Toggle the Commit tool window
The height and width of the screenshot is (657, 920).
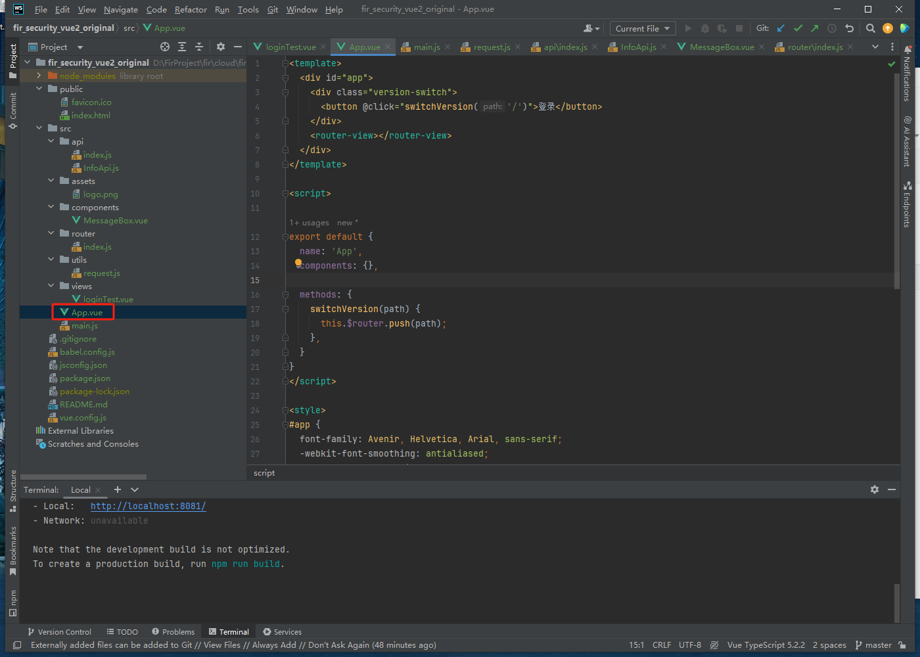coord(12,110)
